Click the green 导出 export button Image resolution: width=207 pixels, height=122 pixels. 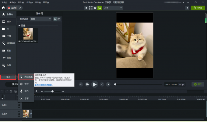198,8
